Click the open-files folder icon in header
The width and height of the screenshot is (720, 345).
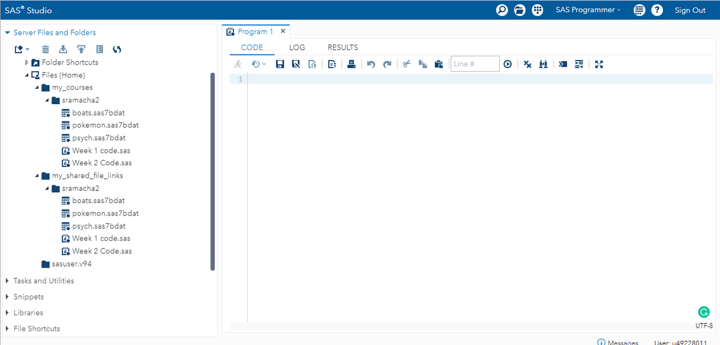point(520,10)
